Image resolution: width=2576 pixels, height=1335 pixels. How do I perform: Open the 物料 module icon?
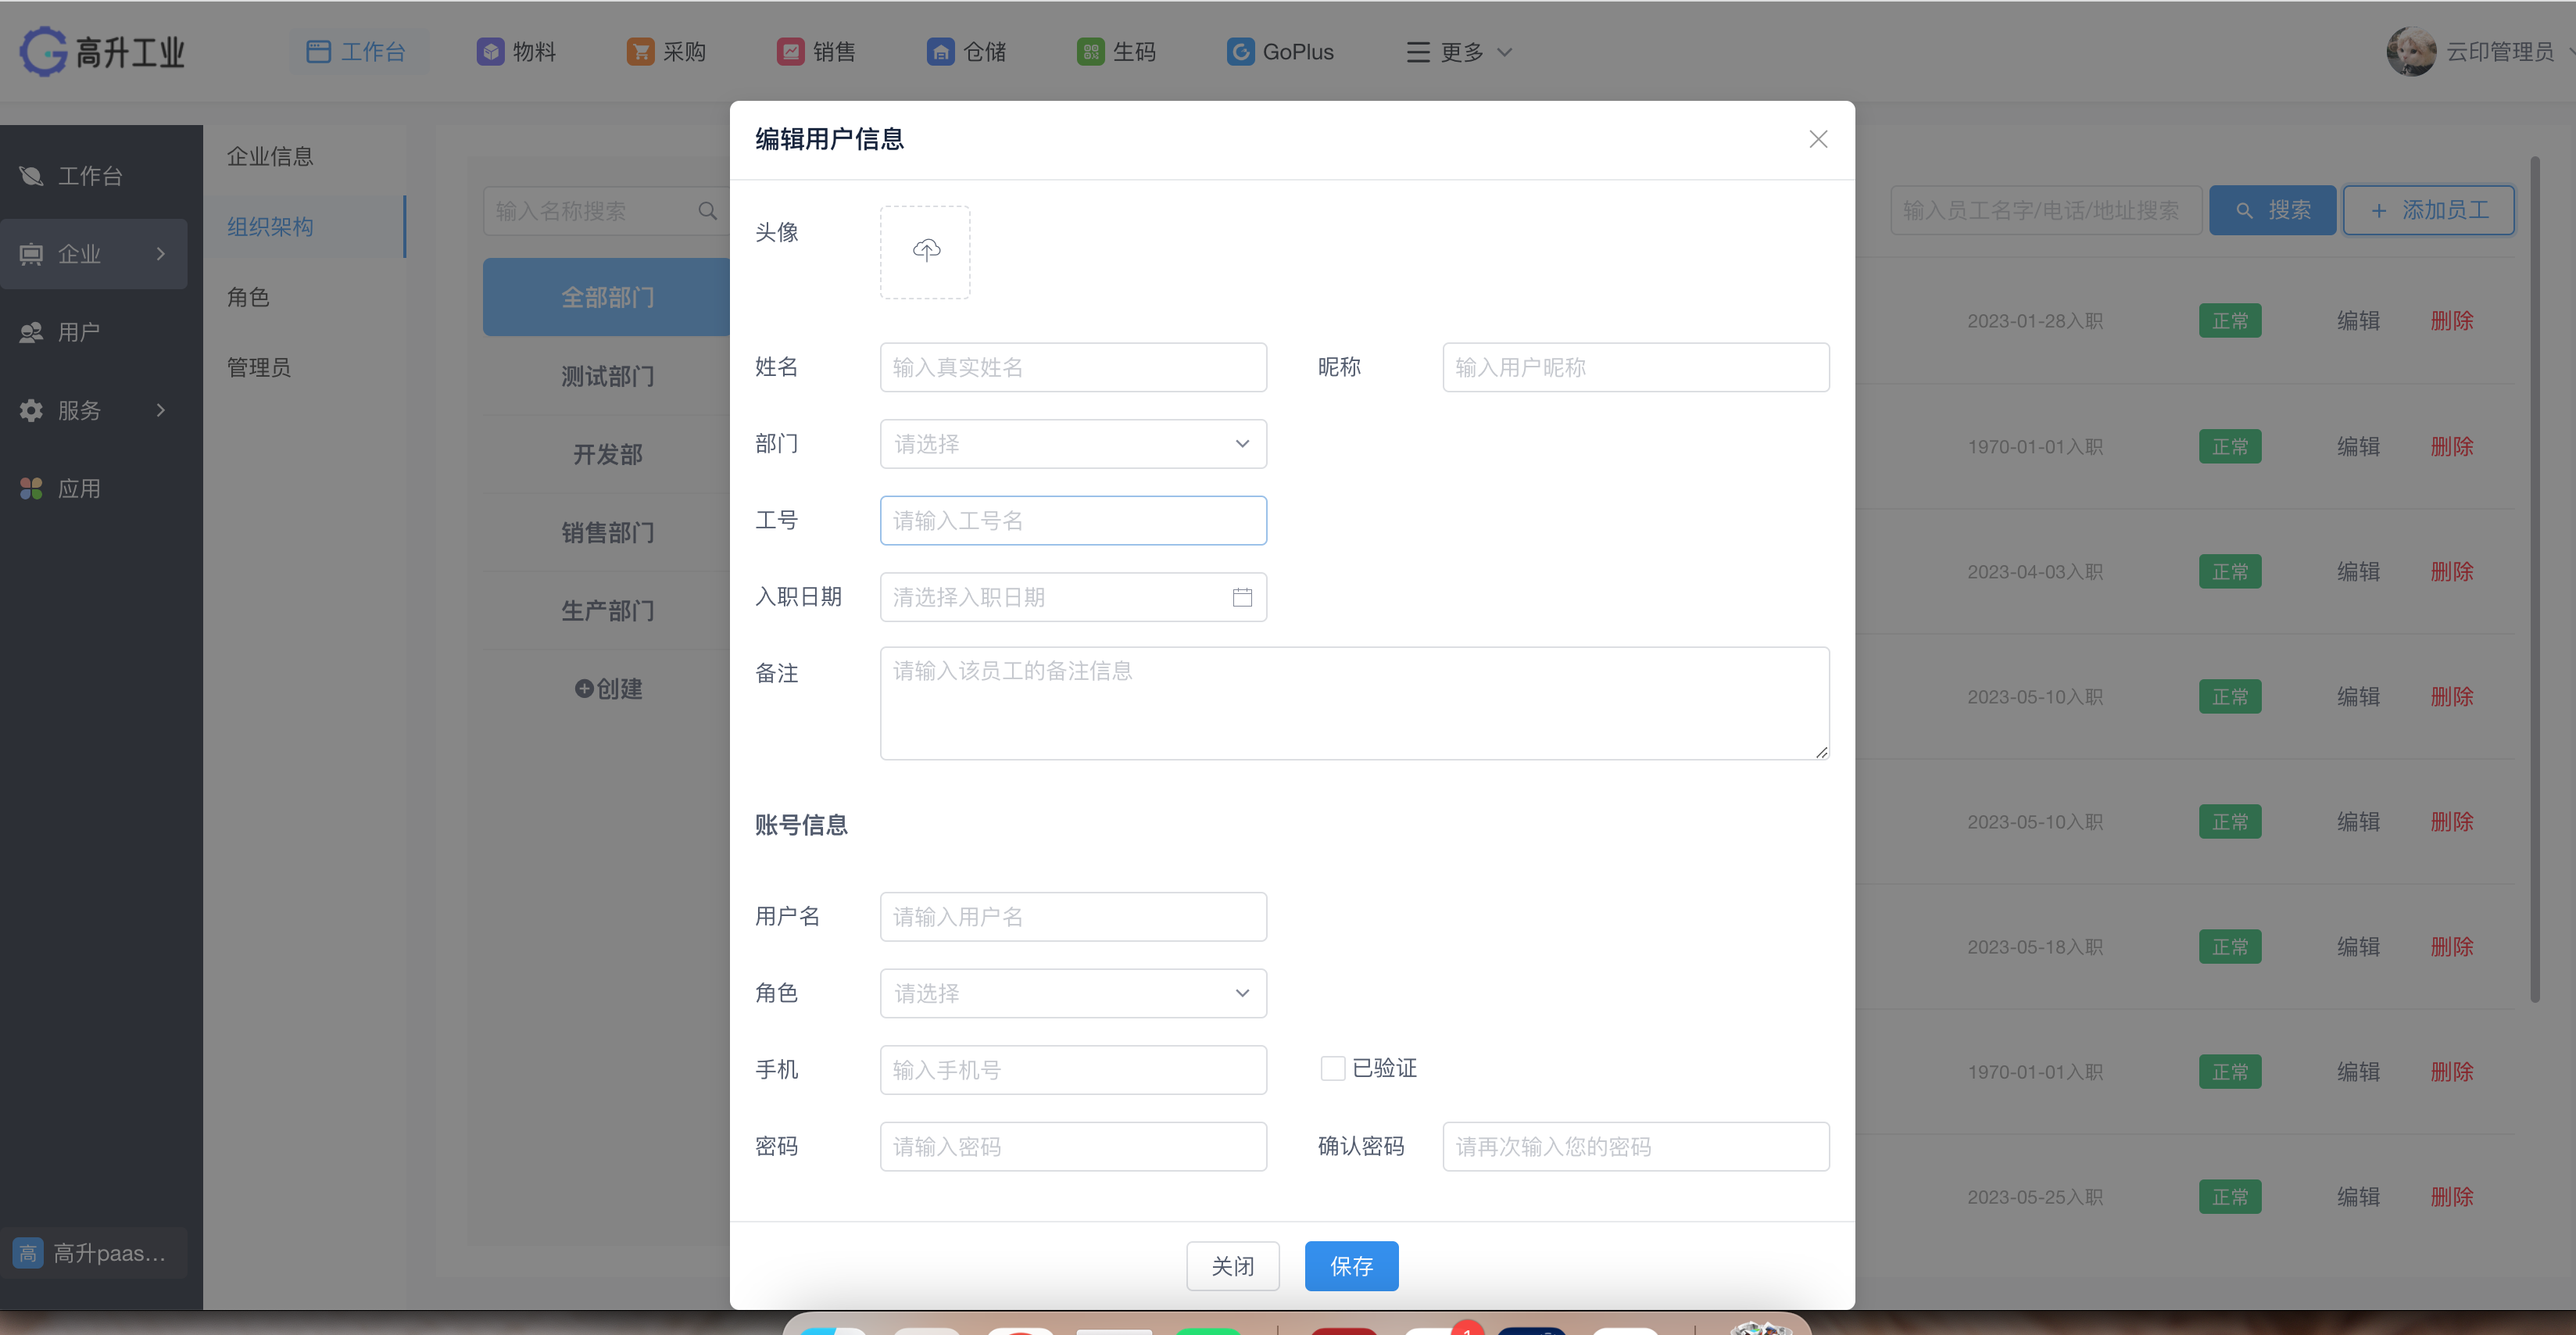[490, 52]
